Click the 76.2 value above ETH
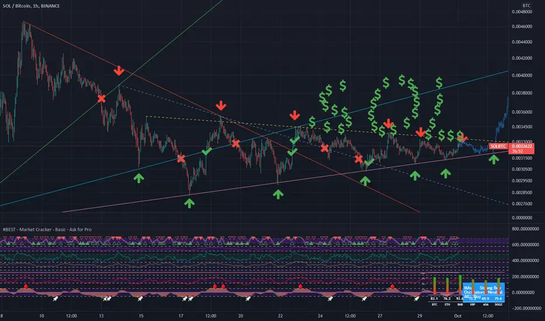 click(x=447, y=299)
